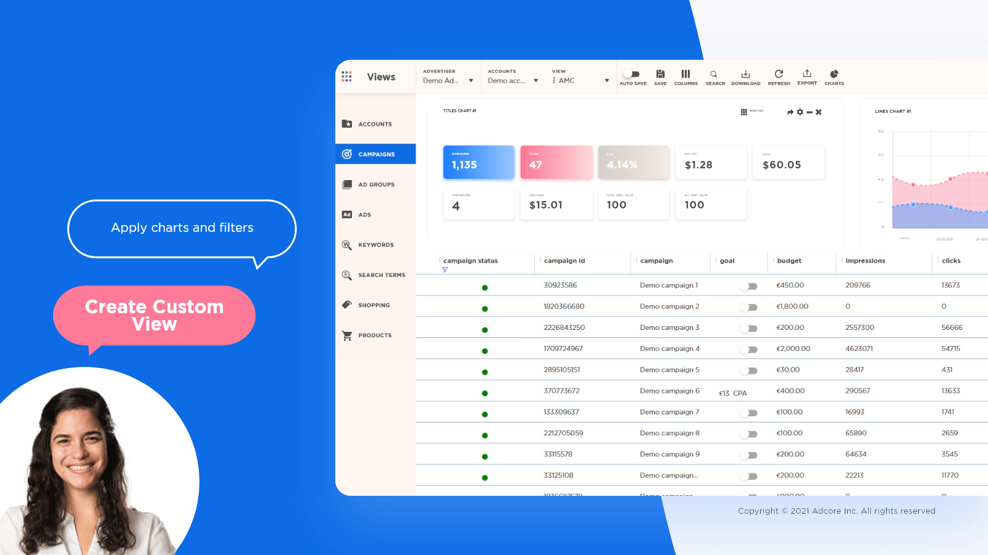Go to Ad Groups in the sidebar

[x=375, y=184]
